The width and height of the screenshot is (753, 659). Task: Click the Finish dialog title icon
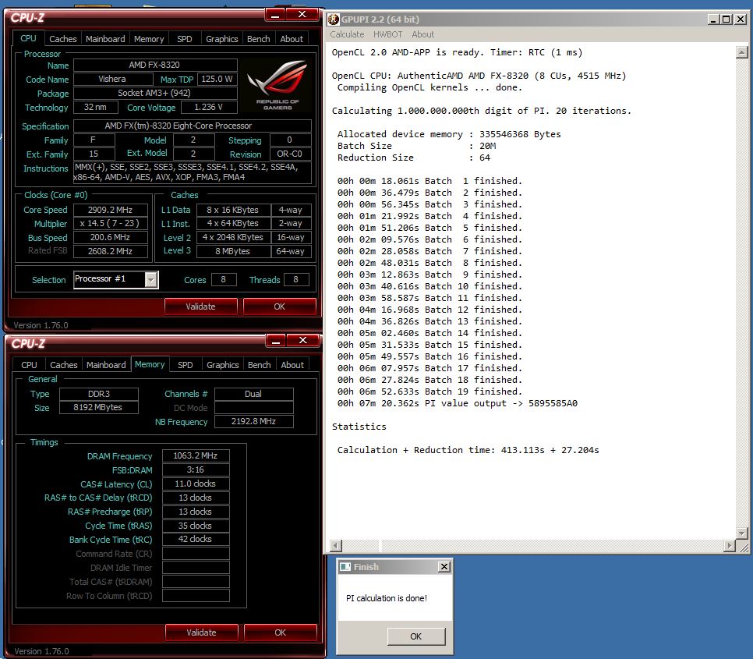tap(345, 567)
